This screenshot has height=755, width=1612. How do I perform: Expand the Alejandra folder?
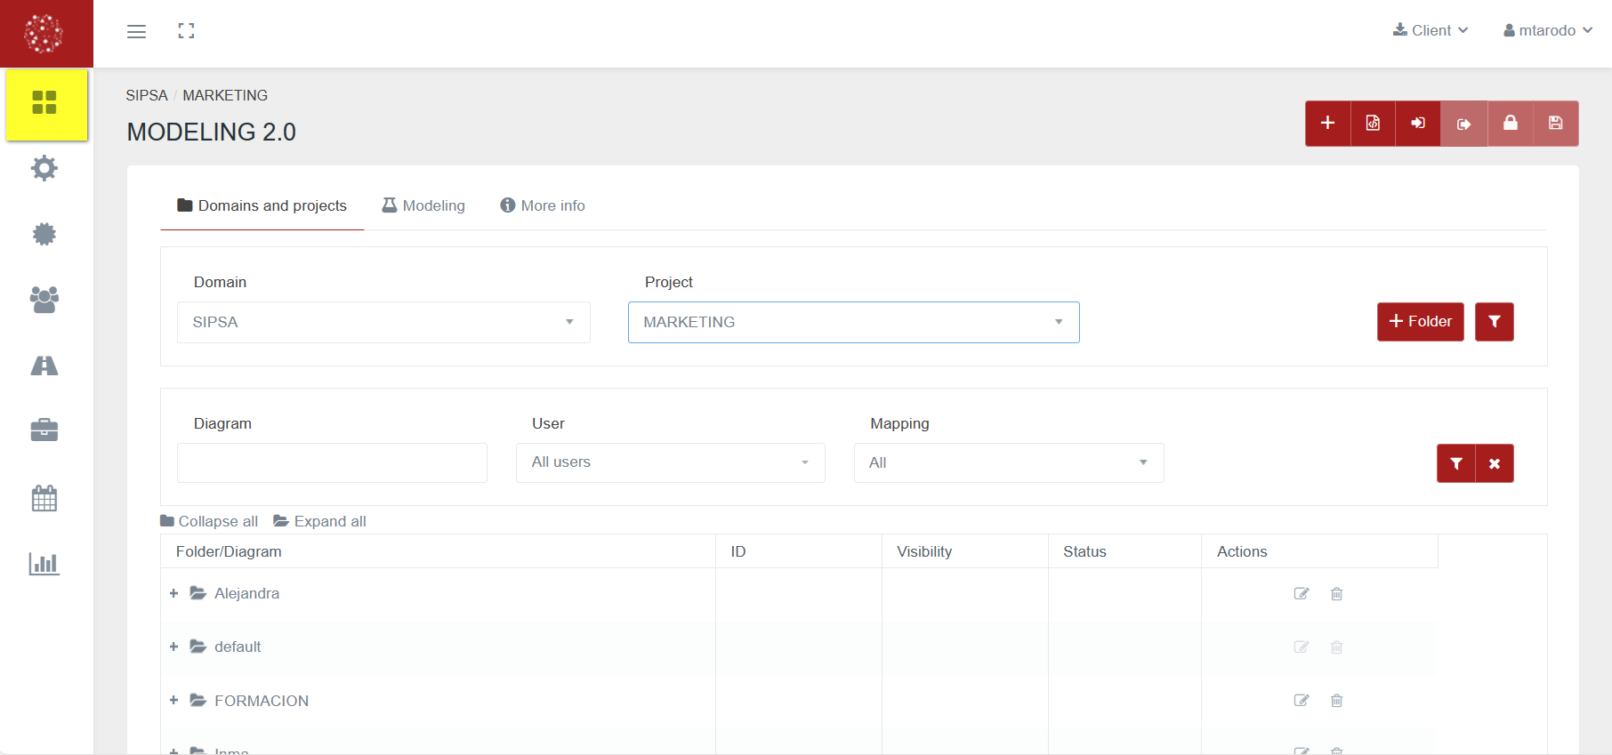[174, 593]
